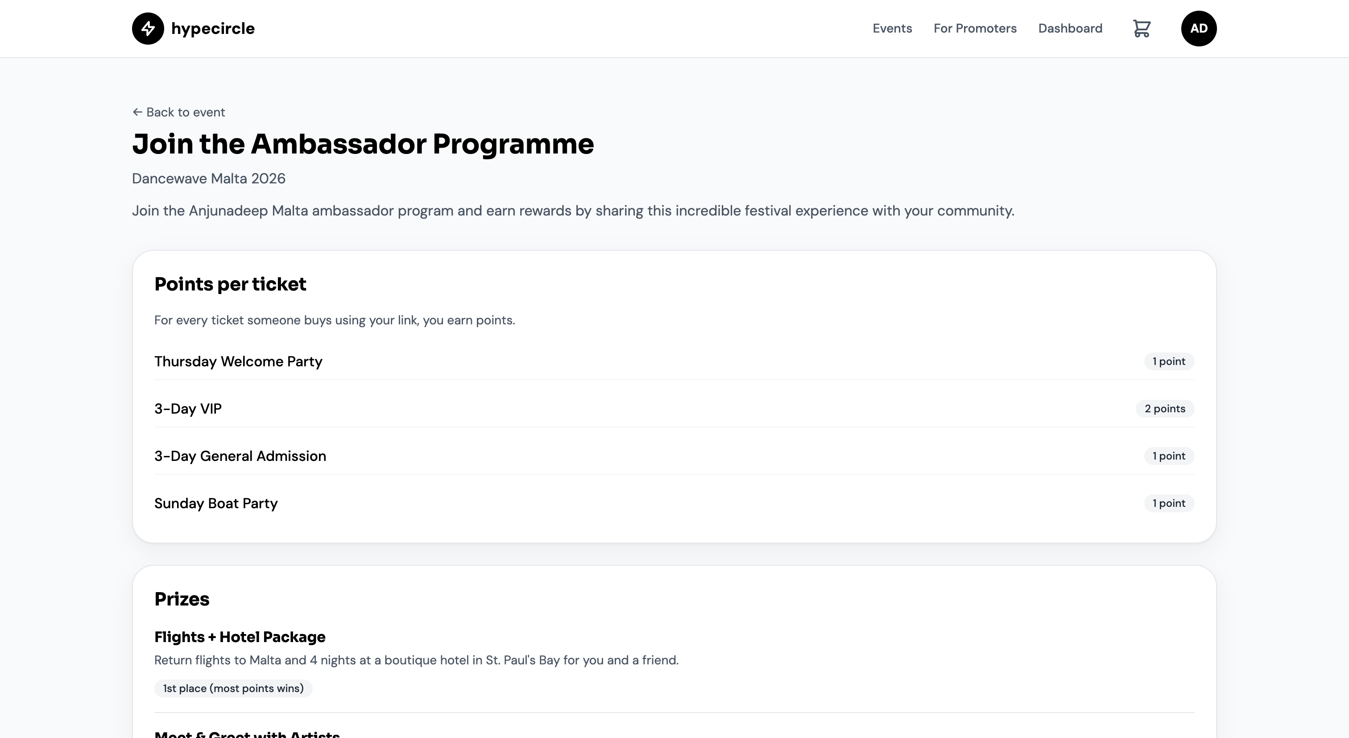1349x738 pixels.
Task: Open the shopping cart icon
Action: (1142, 28)
